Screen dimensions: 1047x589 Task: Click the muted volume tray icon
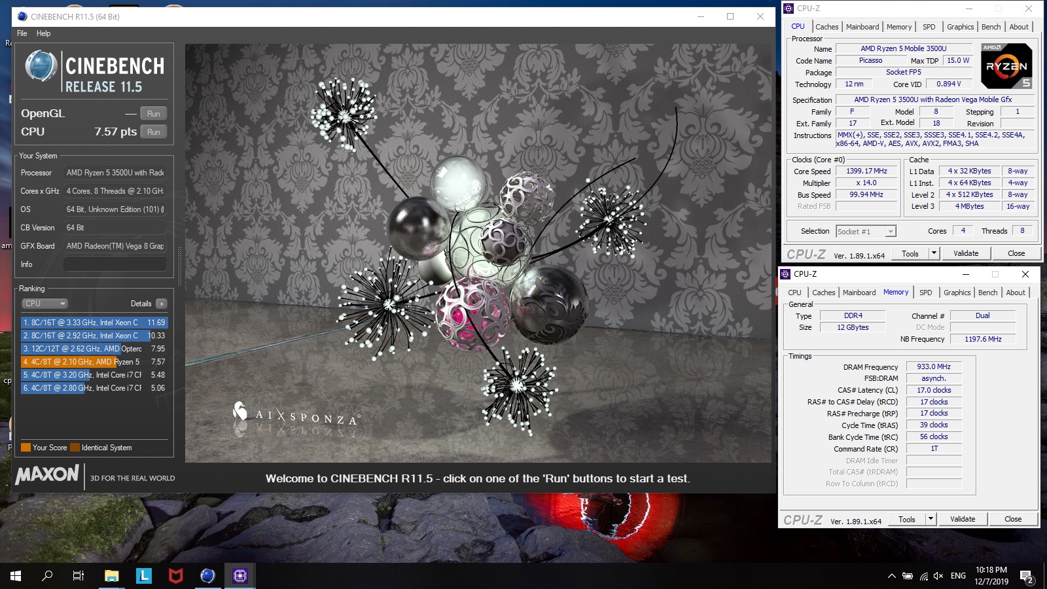click(938, 576)
